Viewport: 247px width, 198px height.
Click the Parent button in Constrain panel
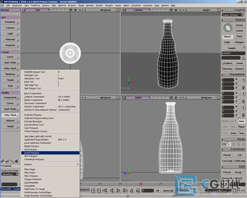pos(227,155)
